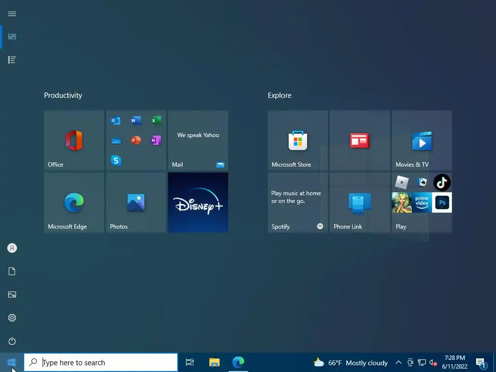Open the Documents folder shortcut
Image resolution: width=496 pixels, height=372 pixels.
pos(12,271)
